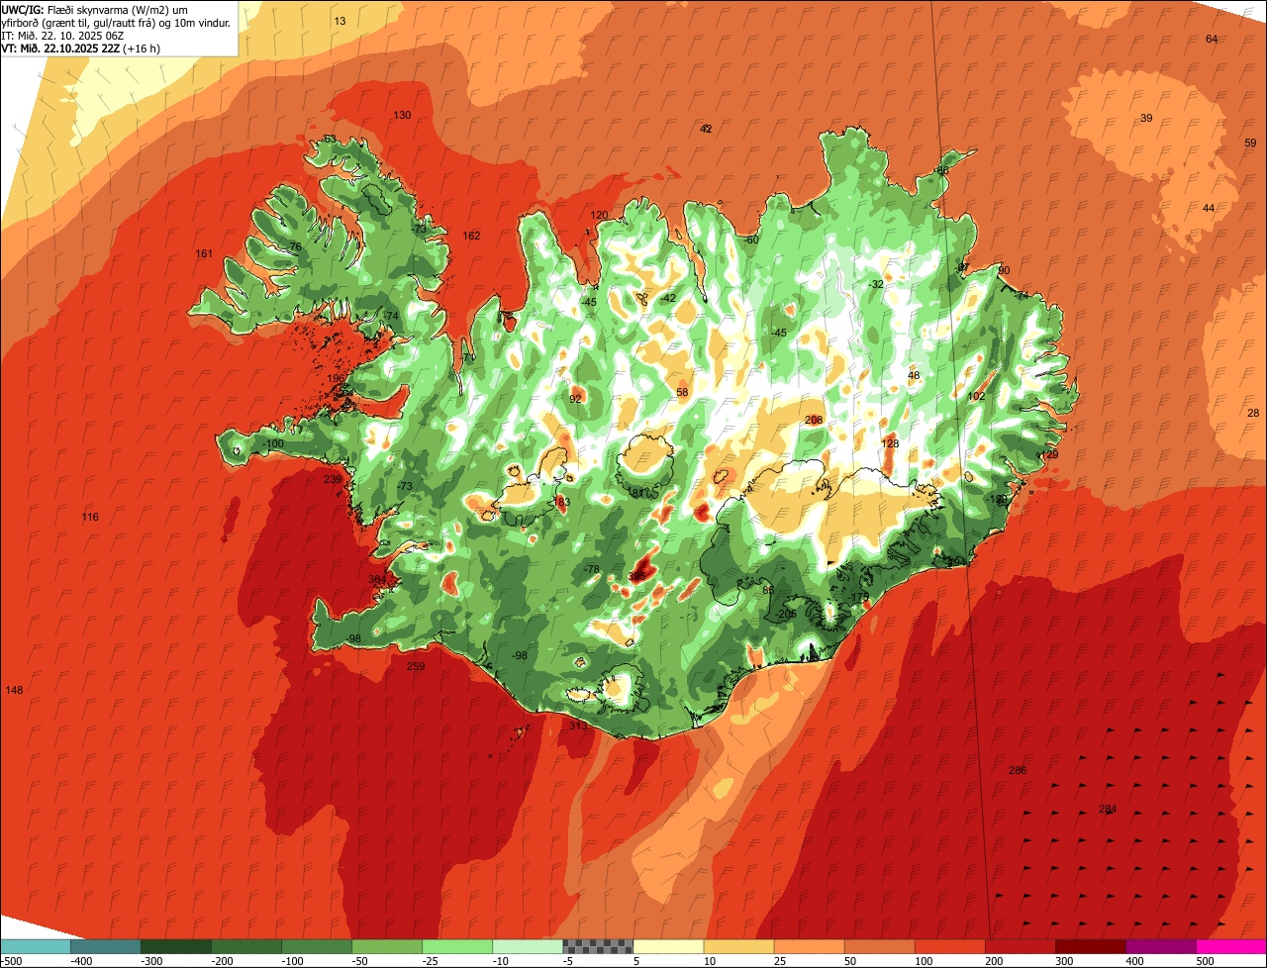Click the red 200 to 300 legend swatch
This screenshot has width=1267, height=968.
coord(1019,945)
